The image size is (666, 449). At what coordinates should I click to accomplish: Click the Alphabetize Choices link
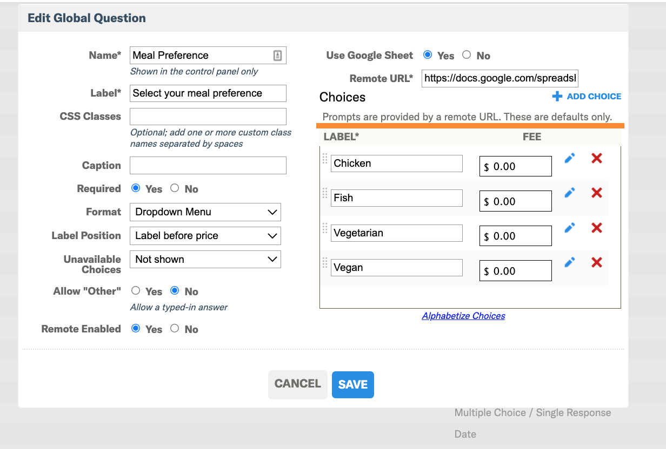click(x=463, y=316)
